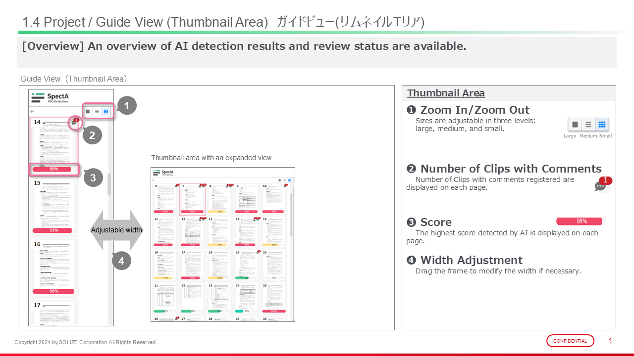Click the 96% score bar on page 16
Screen dimensions: 634x356
pos(53,291)
